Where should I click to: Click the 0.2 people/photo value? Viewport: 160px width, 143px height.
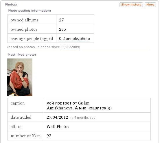[74, 39]
